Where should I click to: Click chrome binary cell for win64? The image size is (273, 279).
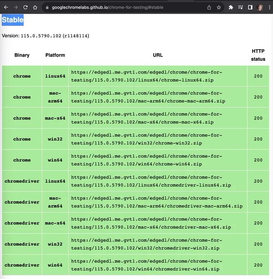(22, 160)
